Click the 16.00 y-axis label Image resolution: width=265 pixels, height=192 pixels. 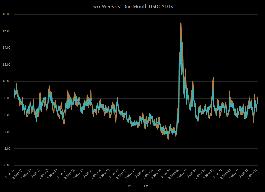[7, 31]
